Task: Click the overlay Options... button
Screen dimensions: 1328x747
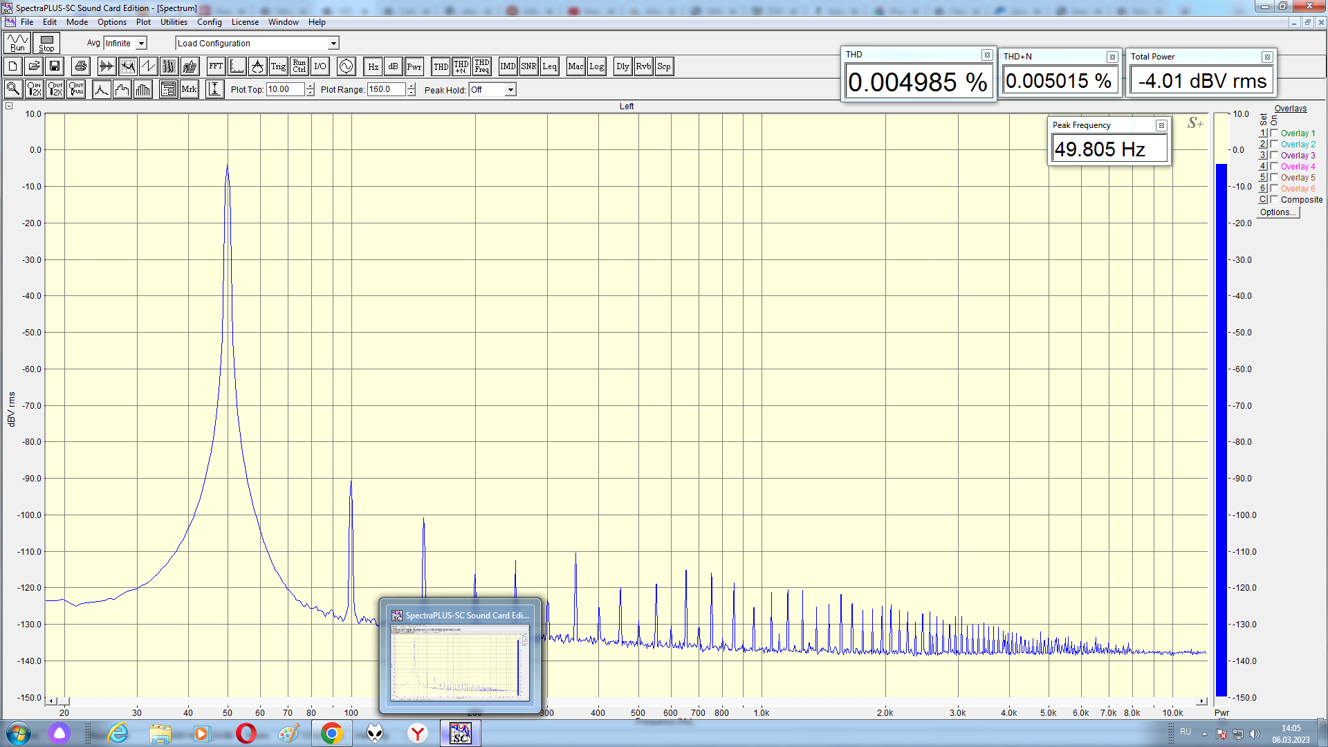Action: click(1278, 212)
